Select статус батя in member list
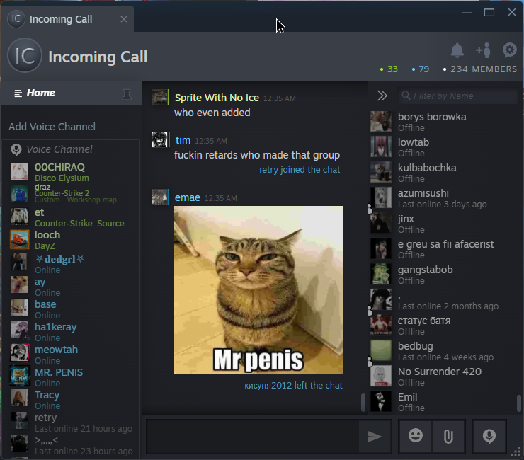This screenshot has height=460, width=524. [443, 326]
